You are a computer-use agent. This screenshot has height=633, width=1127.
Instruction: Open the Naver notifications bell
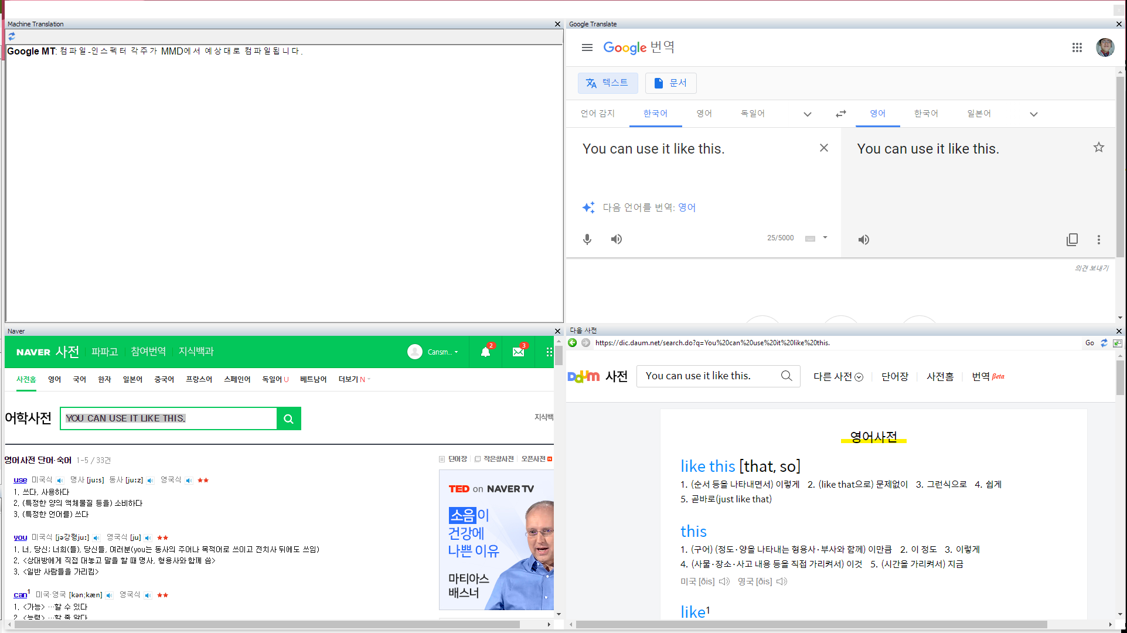pos(485,352)
